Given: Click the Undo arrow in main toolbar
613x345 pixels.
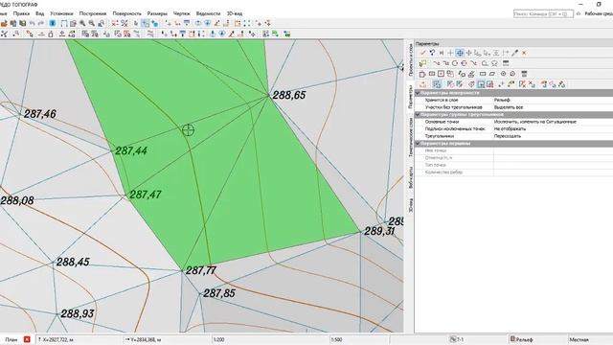Looking at the screenshot, I should tap(32, 23).
